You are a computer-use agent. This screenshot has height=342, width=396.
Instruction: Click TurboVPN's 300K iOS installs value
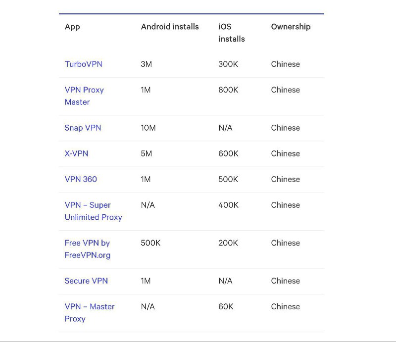point(228,64)
